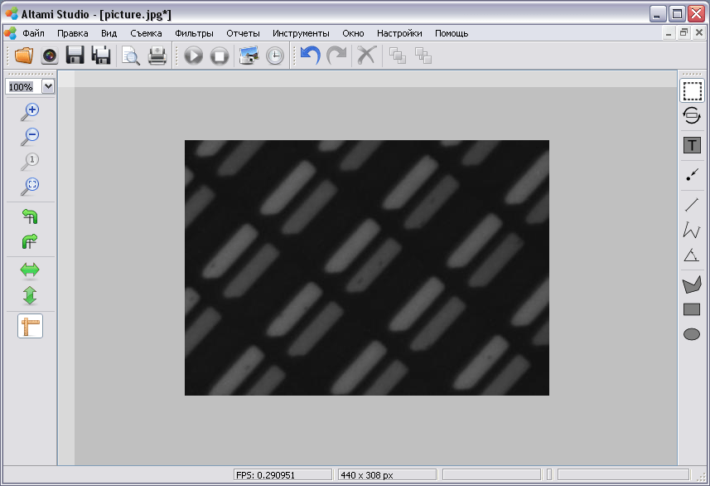Click the circular arrows tool icon
The width and height of the screenshot is (710, 486).
(x=692, y=115)
